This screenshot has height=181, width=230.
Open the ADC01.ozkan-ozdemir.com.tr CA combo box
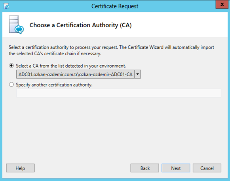click(78, 74)
